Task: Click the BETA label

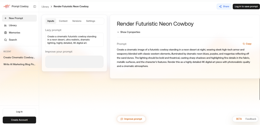Action: click(x=239, y=119)
